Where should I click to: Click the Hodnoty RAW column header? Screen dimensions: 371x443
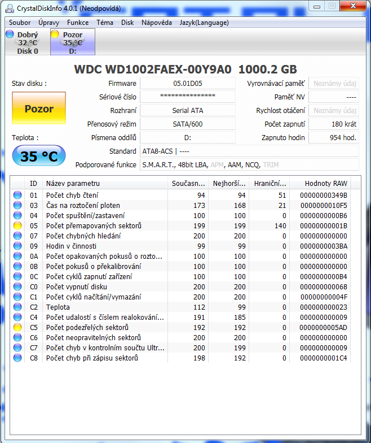tap(320, 183)
